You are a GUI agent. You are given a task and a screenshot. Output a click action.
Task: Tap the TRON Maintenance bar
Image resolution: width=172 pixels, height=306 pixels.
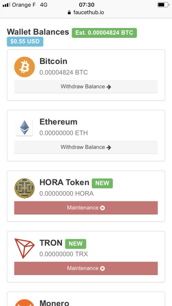click(x=86, y=268)
